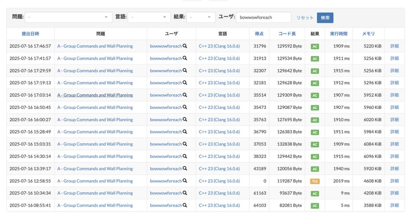Click the AC badge in the 17:46:57 row
This screenshot has width=412, height=216.
click(315, 46)
